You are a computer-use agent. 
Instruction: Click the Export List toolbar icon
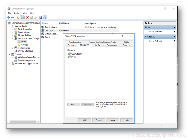coord(35,18)
